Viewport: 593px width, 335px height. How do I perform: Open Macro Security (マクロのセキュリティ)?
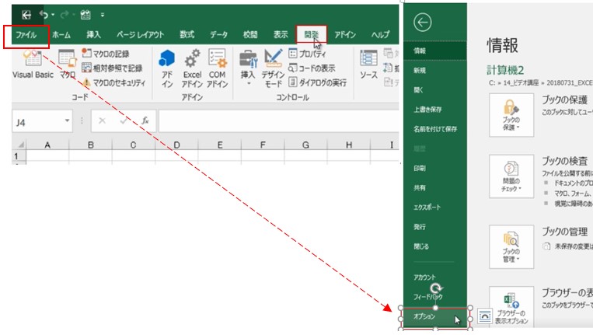click(113, 82)
